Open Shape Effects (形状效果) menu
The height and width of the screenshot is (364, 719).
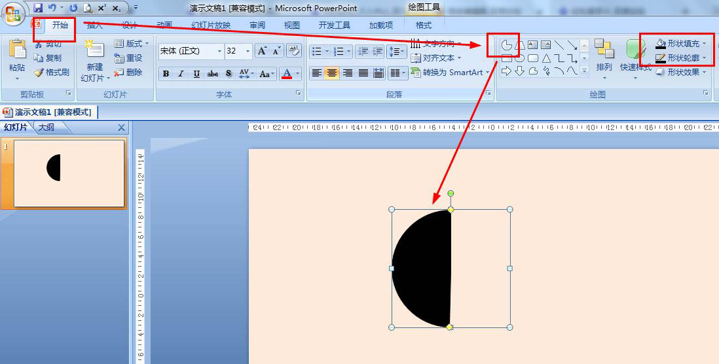pyautogui.click(x=680, y=73)
